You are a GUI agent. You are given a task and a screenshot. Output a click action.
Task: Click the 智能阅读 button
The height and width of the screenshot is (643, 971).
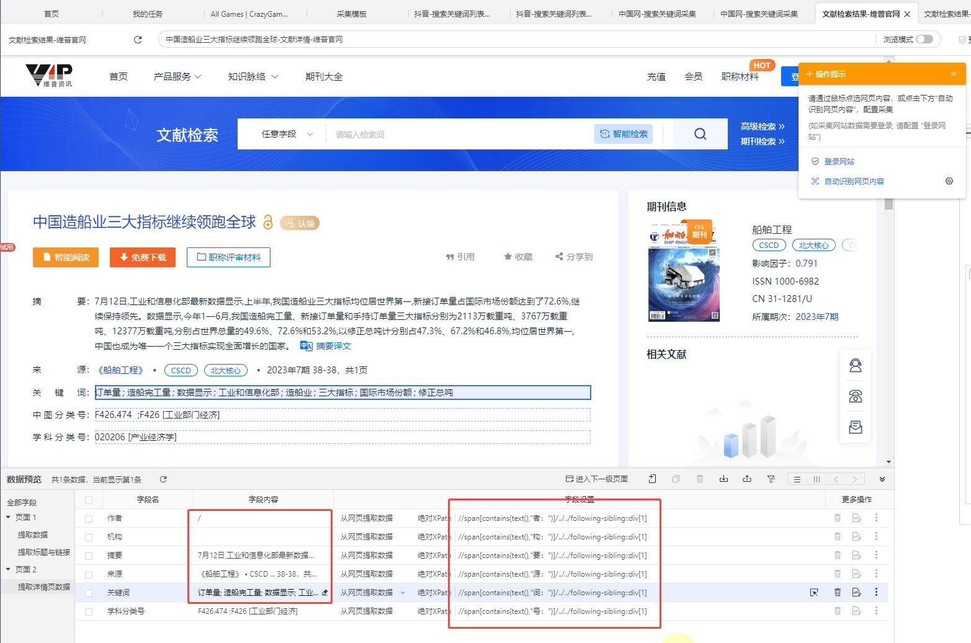pos(66,257)
